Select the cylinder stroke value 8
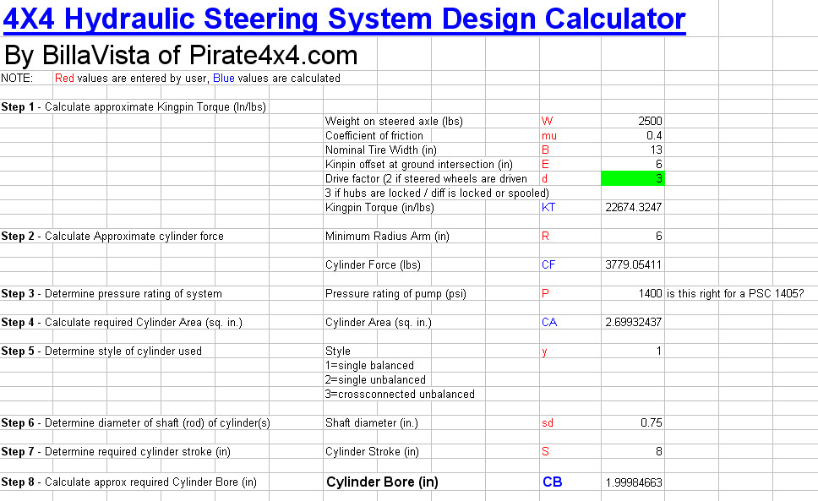The height and width of the screenshot is (501, 818). click(633, 451)
